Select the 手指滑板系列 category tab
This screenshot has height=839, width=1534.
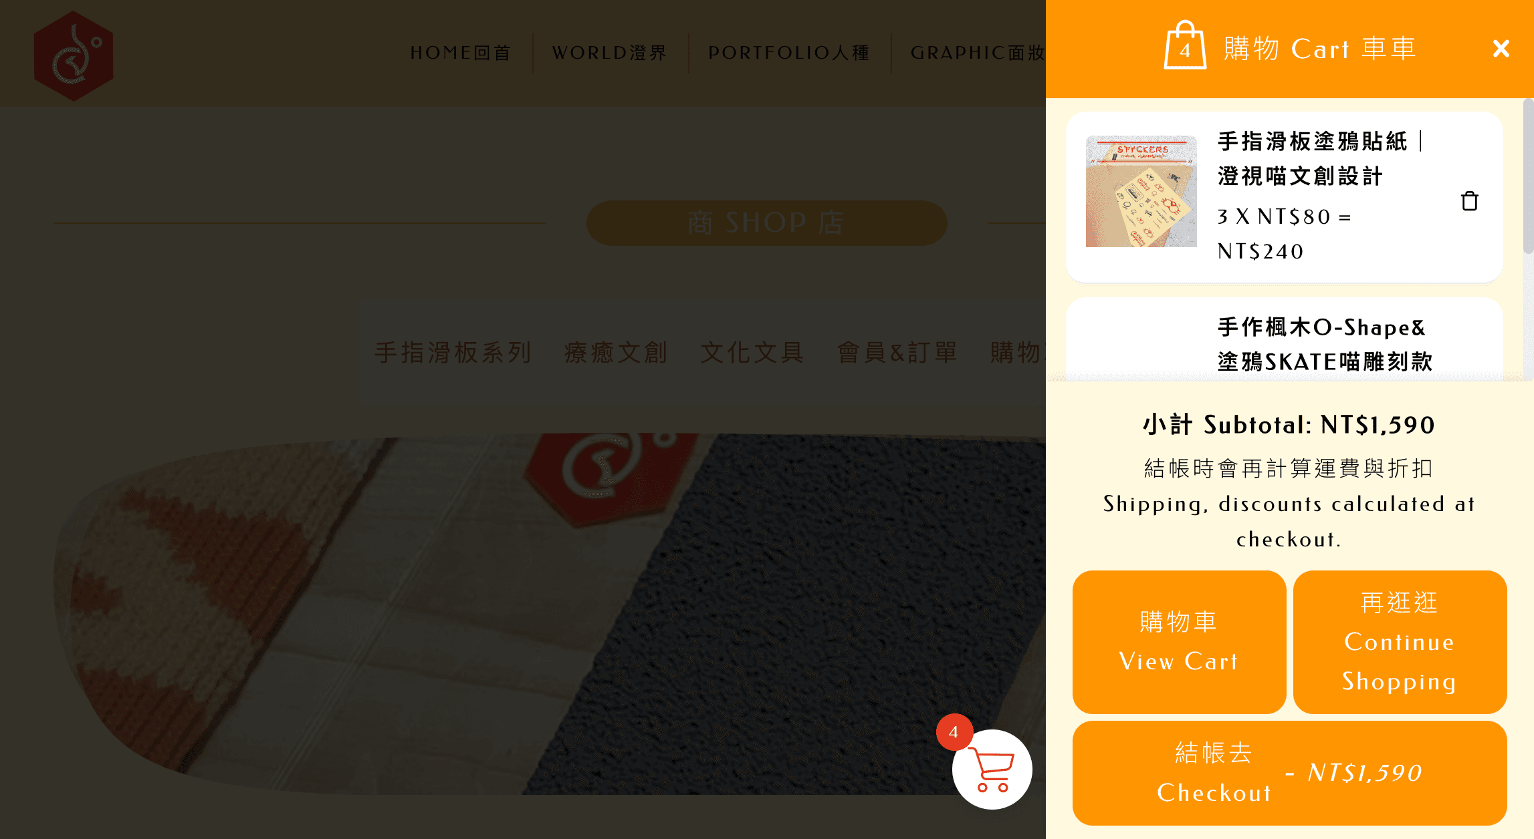(453, 352)
